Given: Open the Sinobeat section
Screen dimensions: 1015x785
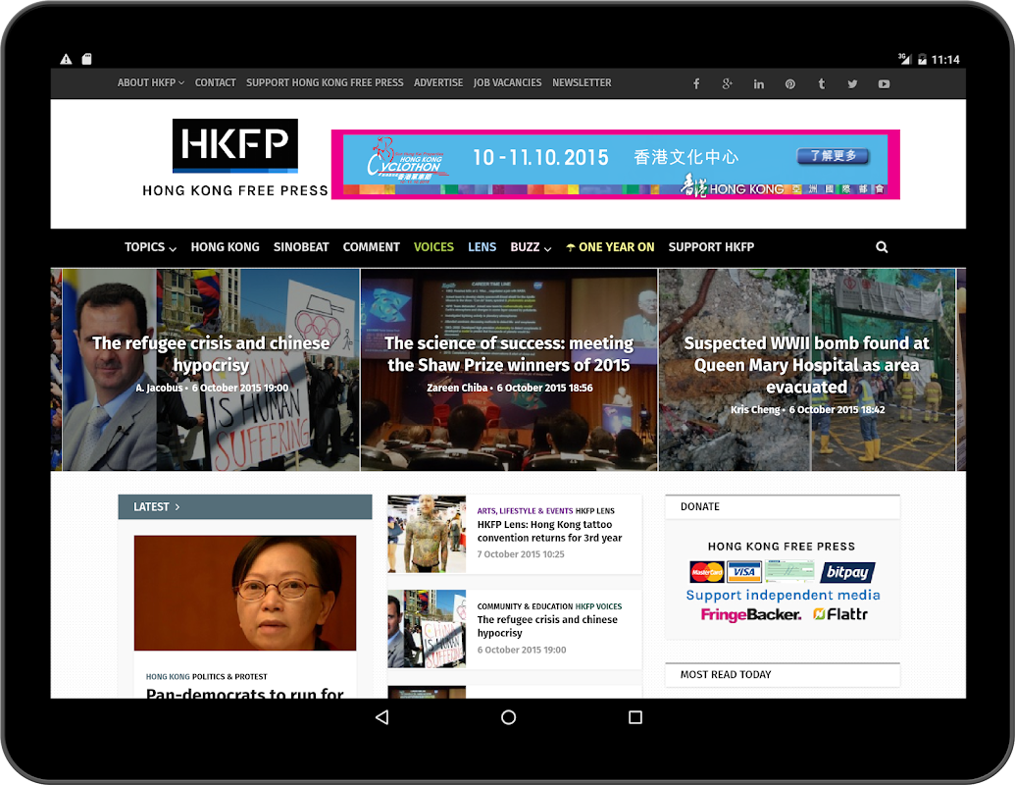Looking at the screenshot, I should 301,246.
